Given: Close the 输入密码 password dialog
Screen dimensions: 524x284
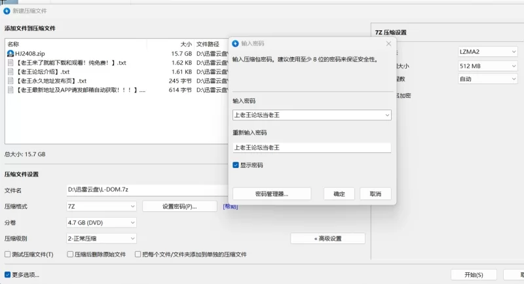Looking at the screenshot, I should [x=388, y=43].
